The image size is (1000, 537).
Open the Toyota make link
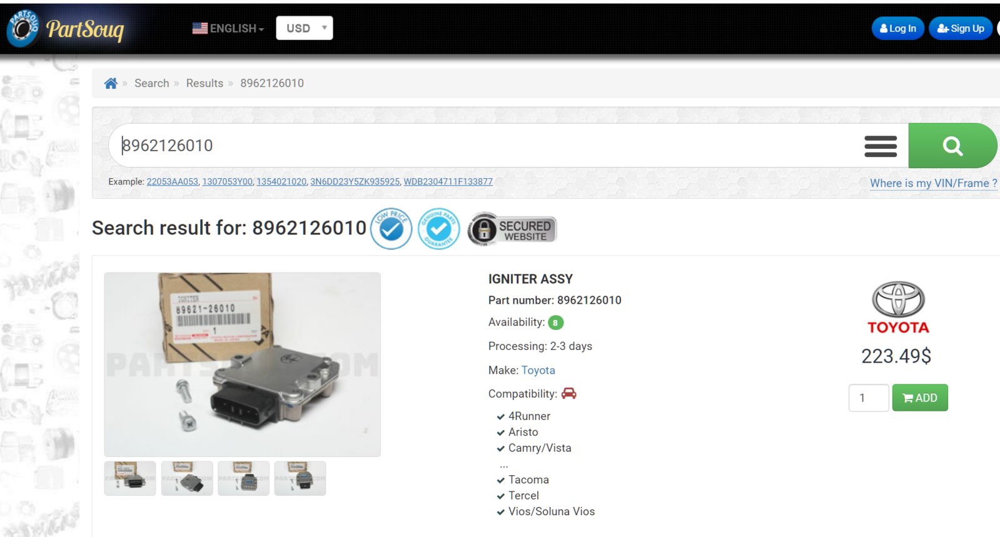click(x=538, y=370)
